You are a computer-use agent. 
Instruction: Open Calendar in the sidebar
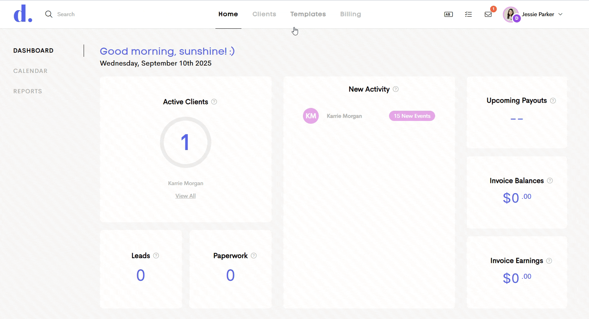[x=30, y=71]
